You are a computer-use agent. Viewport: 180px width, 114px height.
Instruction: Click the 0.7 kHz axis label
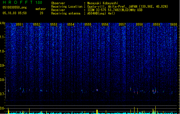pyautogui.click(x=3, y=94)
